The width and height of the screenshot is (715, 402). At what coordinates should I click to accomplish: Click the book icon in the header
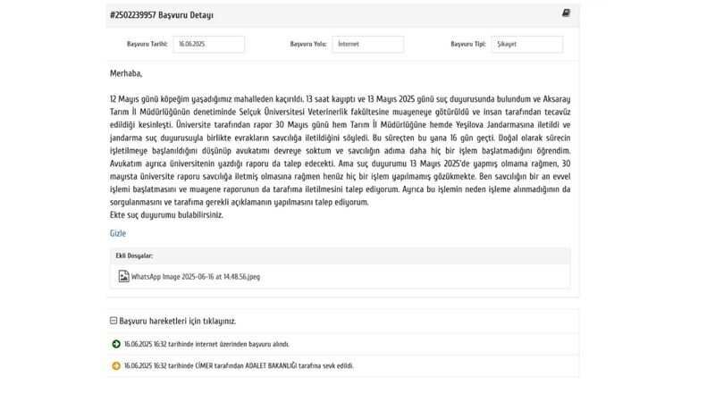tap(566, 13)
